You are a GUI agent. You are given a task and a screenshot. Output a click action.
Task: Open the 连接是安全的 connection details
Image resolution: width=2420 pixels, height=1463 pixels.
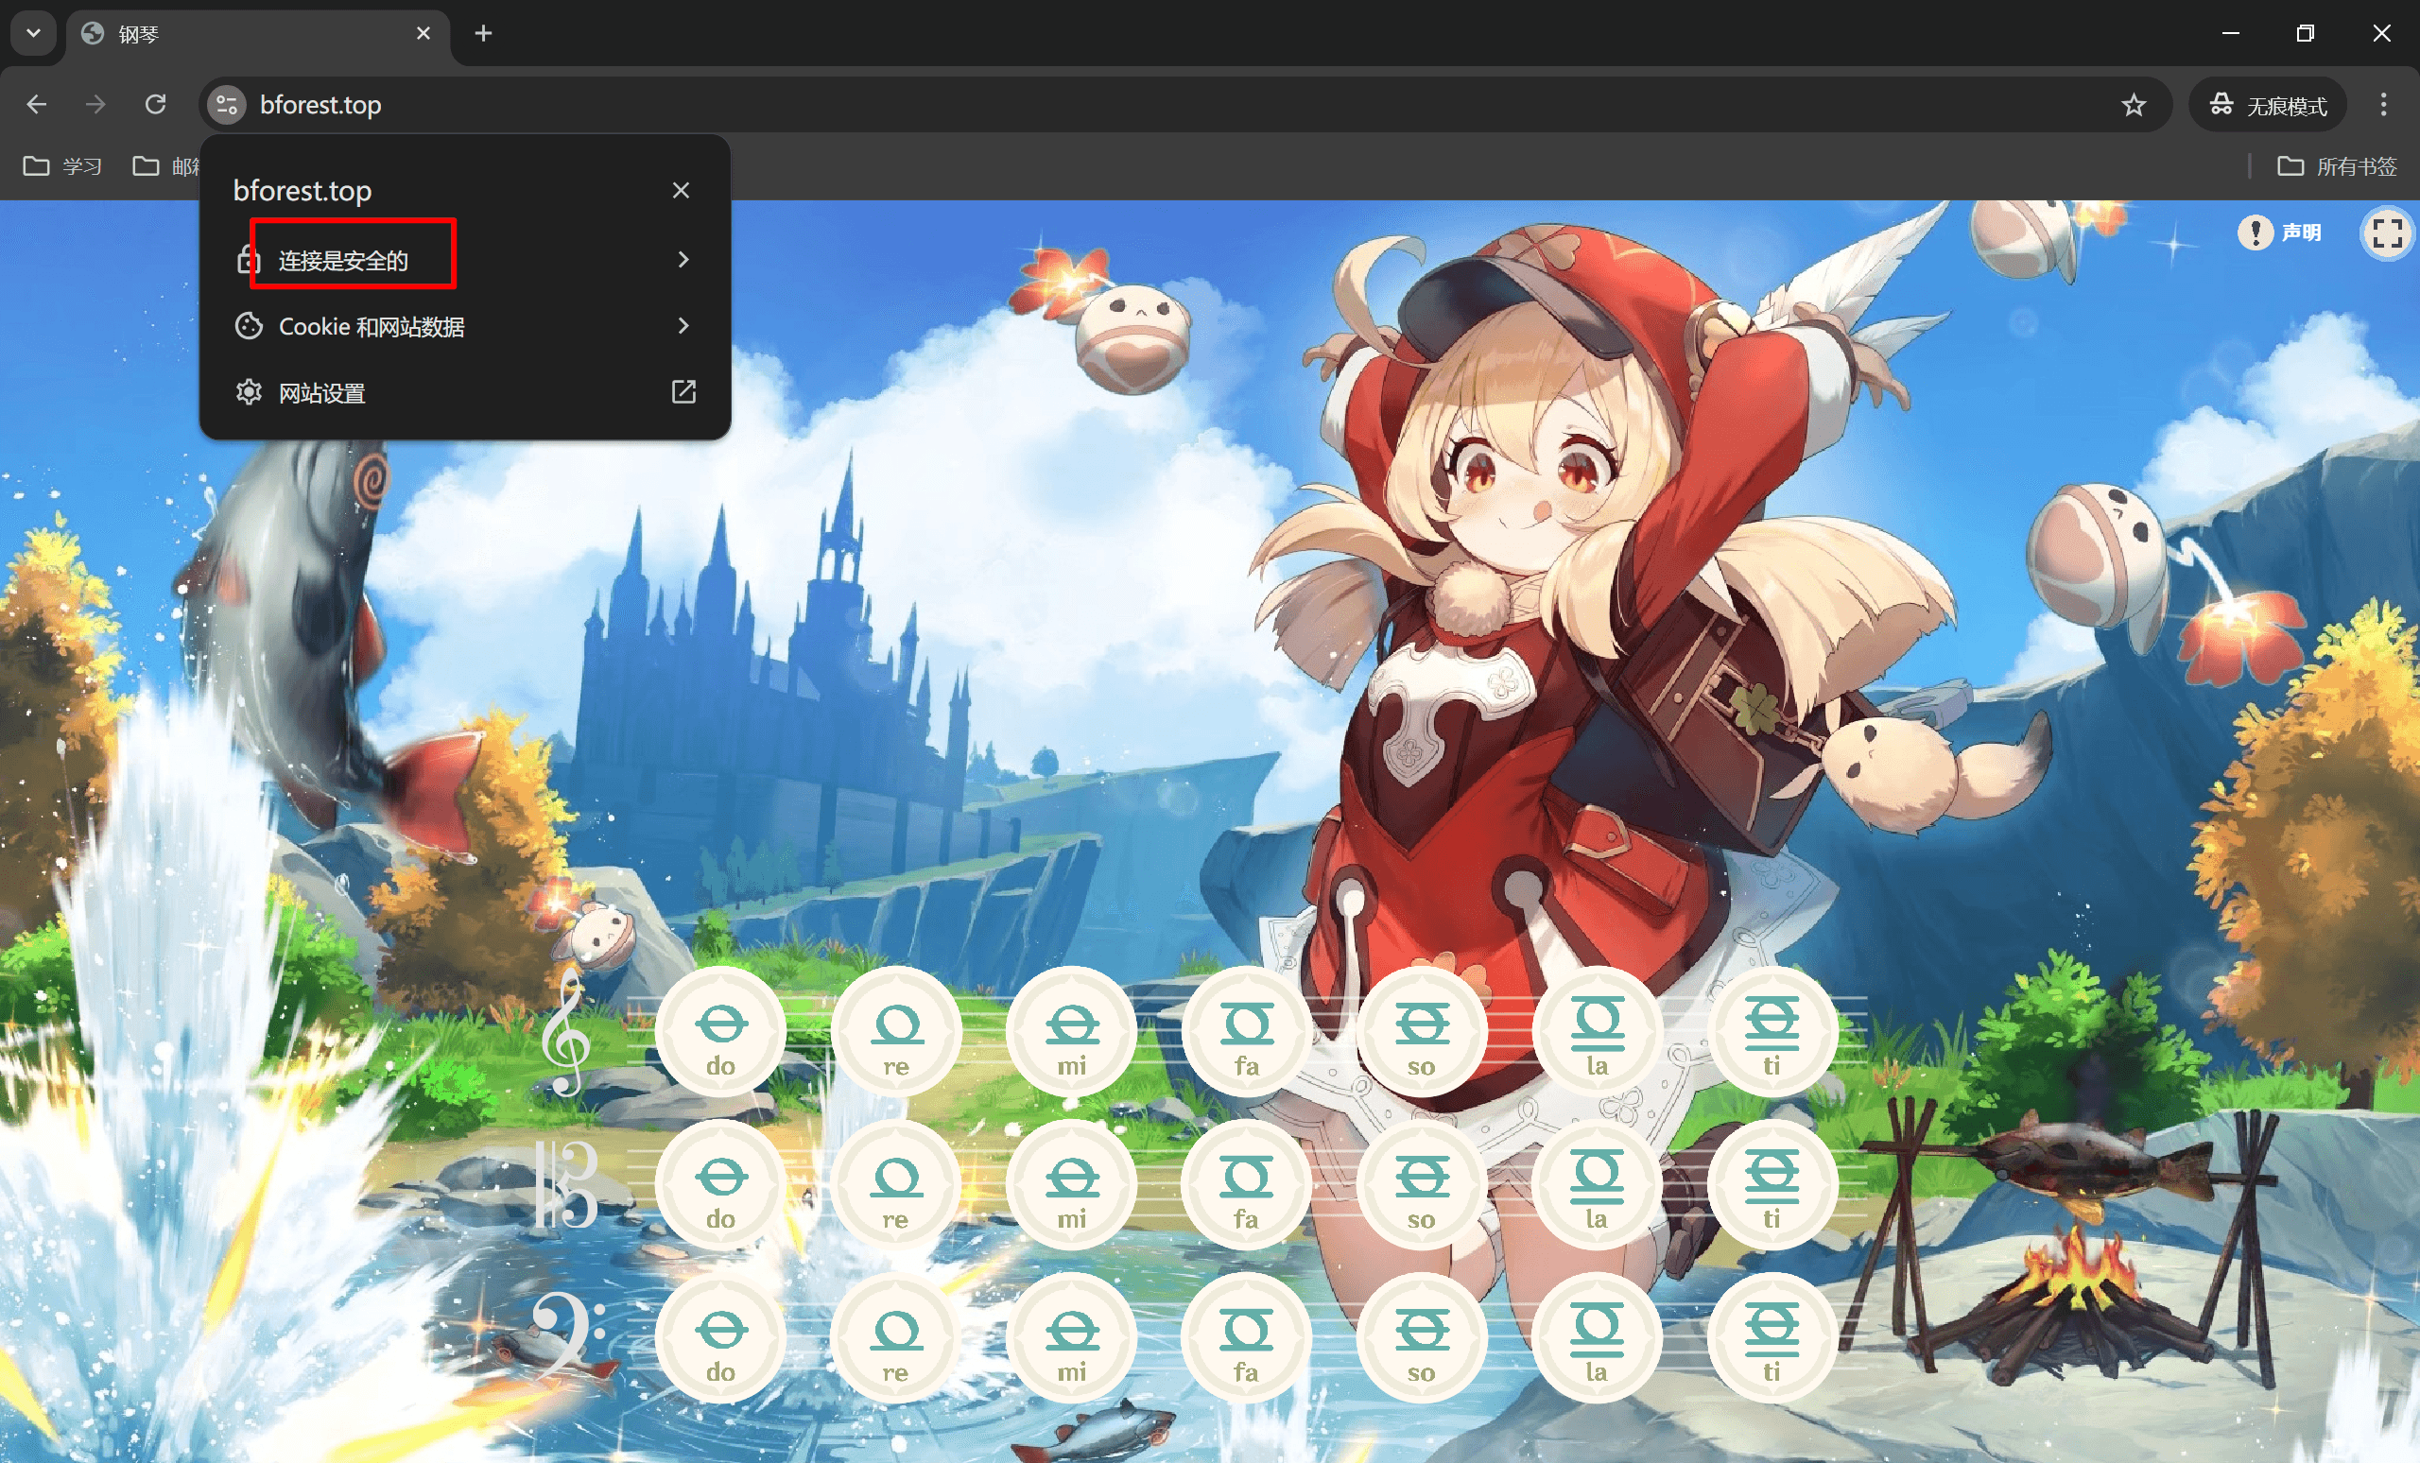click(x=464, y=259)
